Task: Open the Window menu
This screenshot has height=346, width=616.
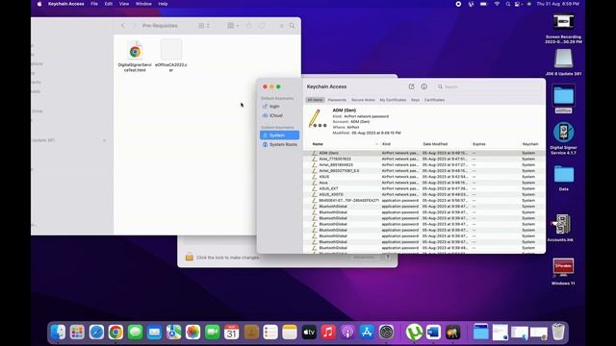Action: (143, 4)
